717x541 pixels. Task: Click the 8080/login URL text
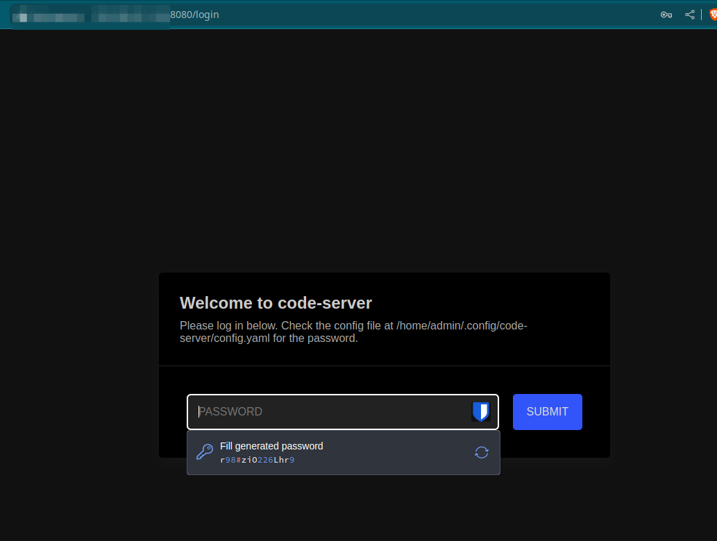pyautogui.click(x=195, y=14)
